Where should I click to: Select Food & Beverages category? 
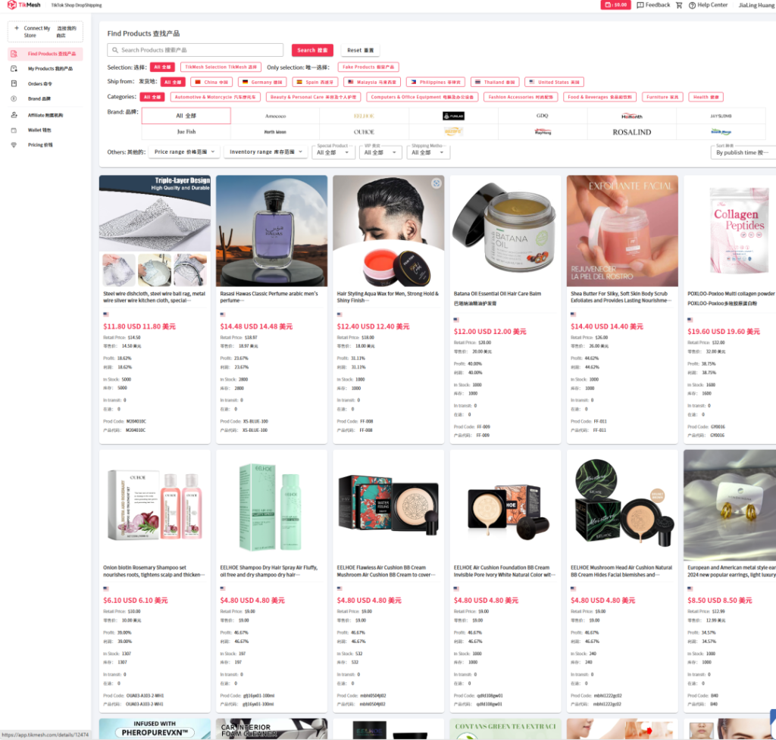tap(600, 97)
